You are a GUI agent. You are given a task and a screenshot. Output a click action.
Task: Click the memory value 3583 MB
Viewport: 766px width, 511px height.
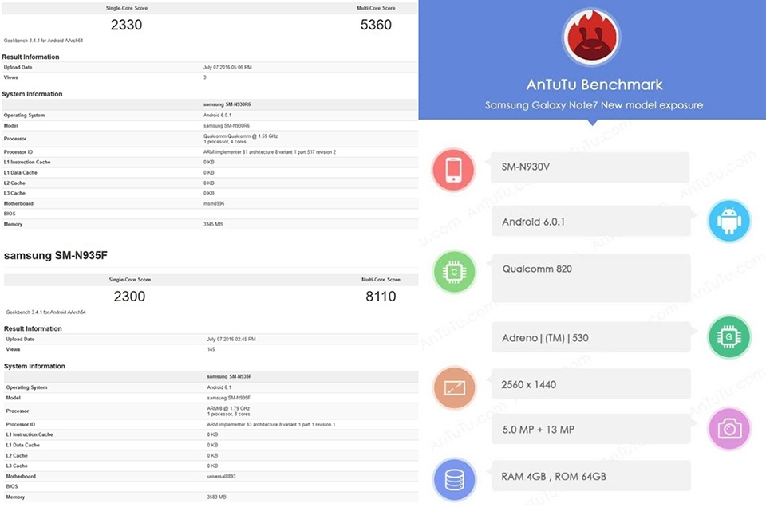(x=216, y=497)
